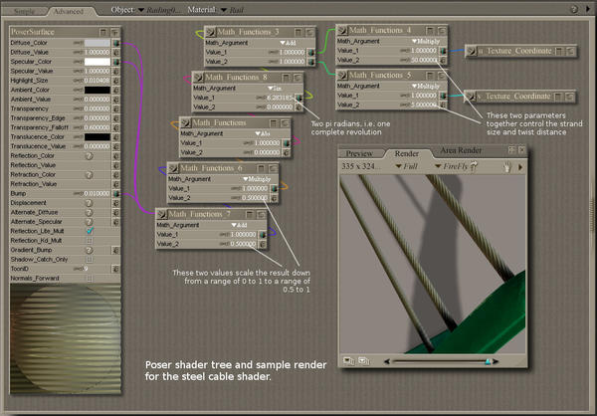This screenshot has height=416, width=597.
Task: Click the Bump row plug icon
Action: coord(115,193)
